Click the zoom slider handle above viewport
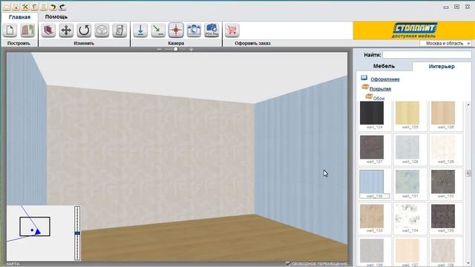Viewport: 475px width, 267px height. point(176,49)
